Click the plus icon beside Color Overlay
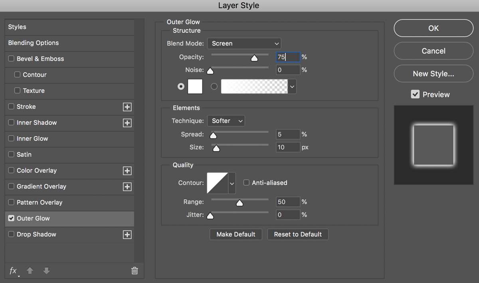 127,171
